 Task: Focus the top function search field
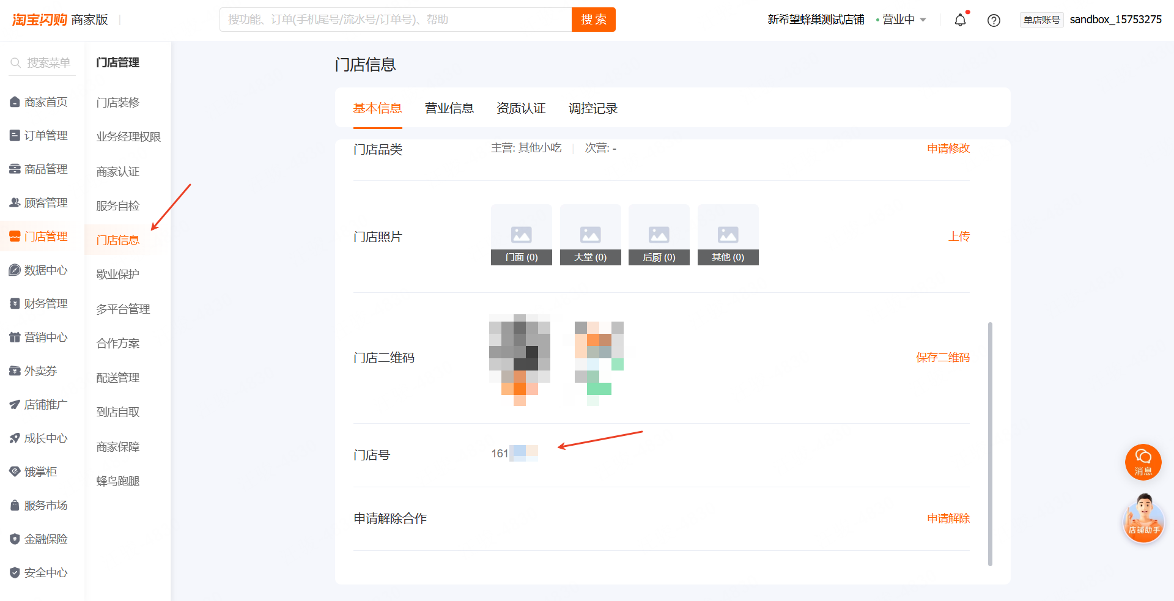pyautogui.click(x=396, y=20)
